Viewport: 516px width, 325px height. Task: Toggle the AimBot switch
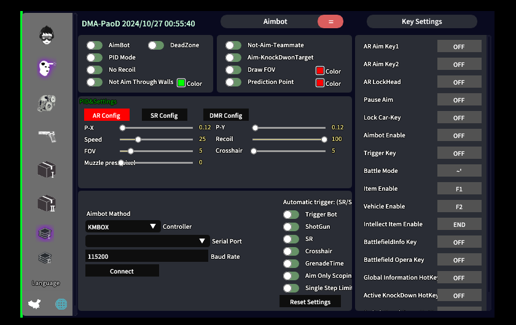pyautogui.click(x=95, y=45)
